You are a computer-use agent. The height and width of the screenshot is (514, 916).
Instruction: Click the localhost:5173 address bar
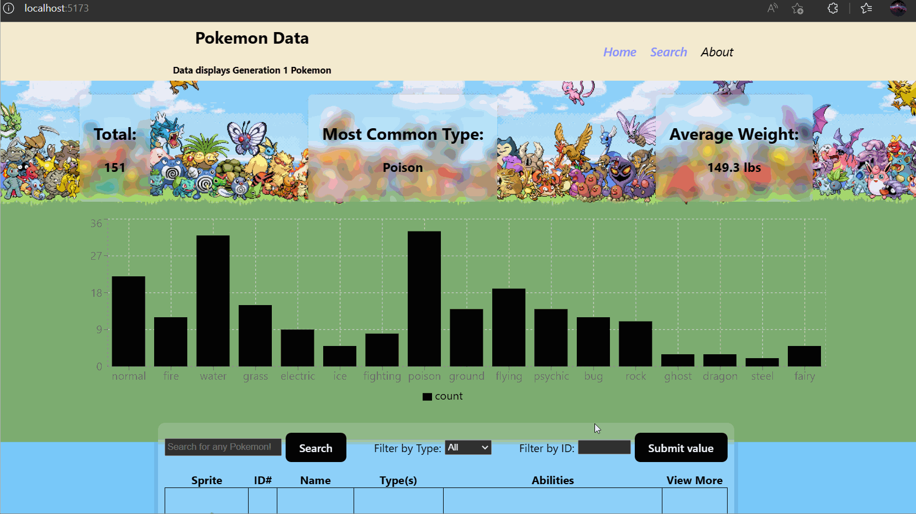click(56, 8)
